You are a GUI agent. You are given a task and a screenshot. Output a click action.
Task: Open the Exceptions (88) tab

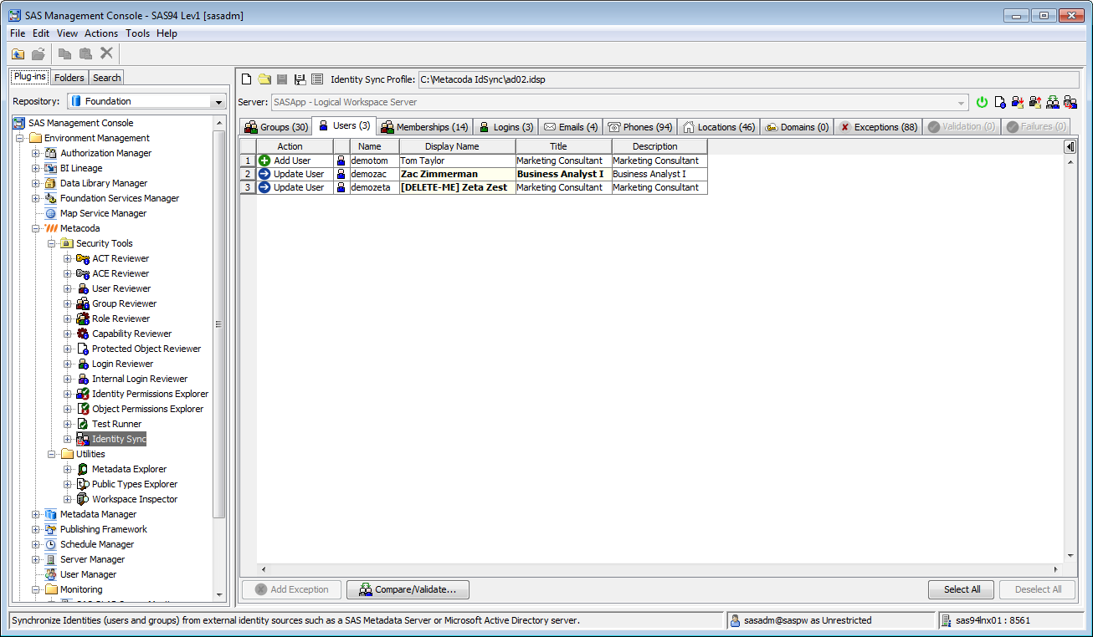click(x=878, y=127)
